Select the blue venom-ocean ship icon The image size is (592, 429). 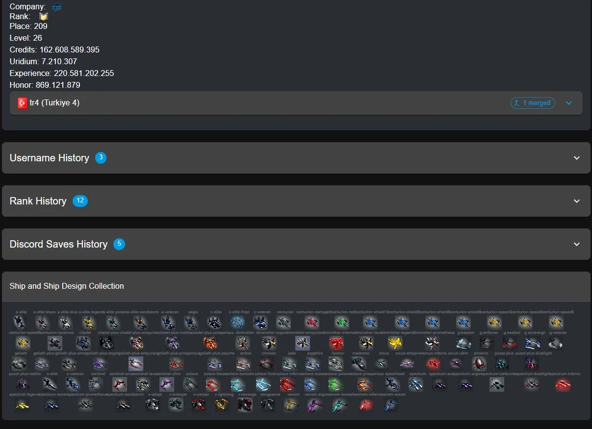point(391,405)
